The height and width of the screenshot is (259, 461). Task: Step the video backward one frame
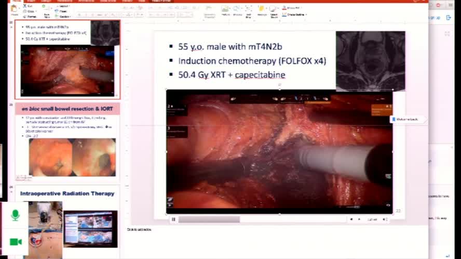click(351, 219)
